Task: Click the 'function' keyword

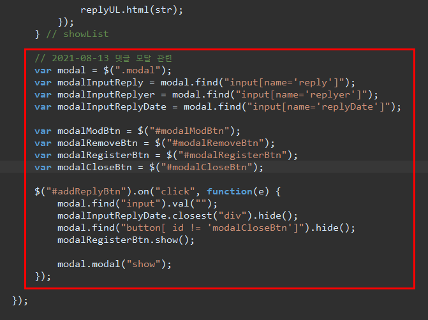Action: point(230,191)
